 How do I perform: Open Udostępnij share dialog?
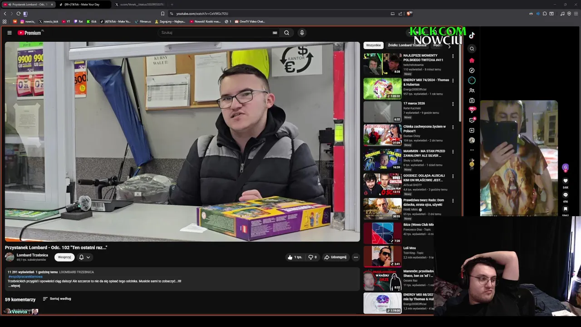[335, 257]
